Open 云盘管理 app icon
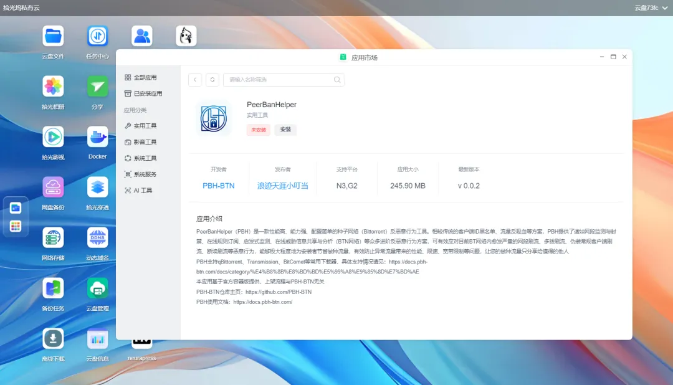Screen dimensions: 673x385 tap(97, 288)
